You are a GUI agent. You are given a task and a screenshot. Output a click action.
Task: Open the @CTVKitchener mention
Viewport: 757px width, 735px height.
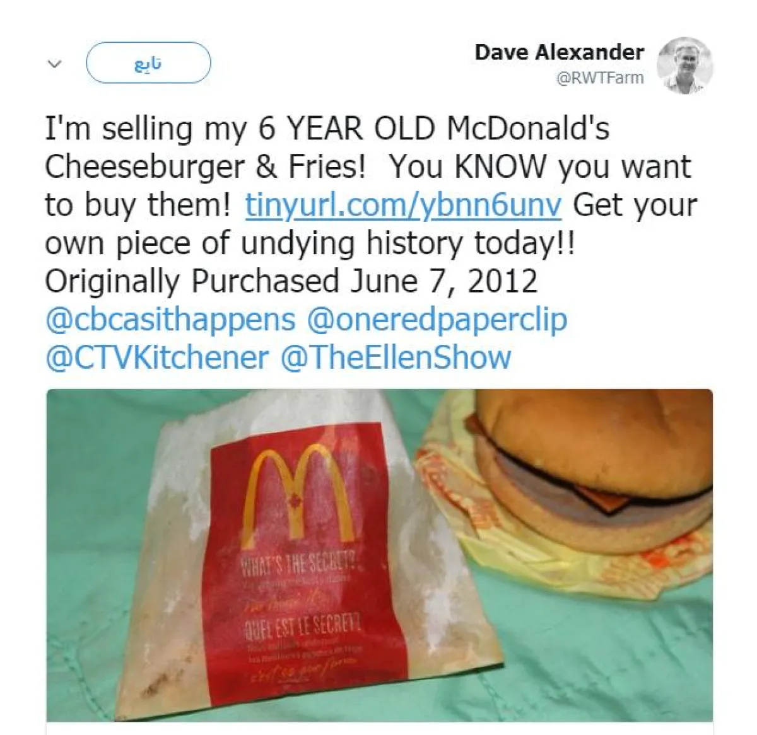tap(157, 357)
